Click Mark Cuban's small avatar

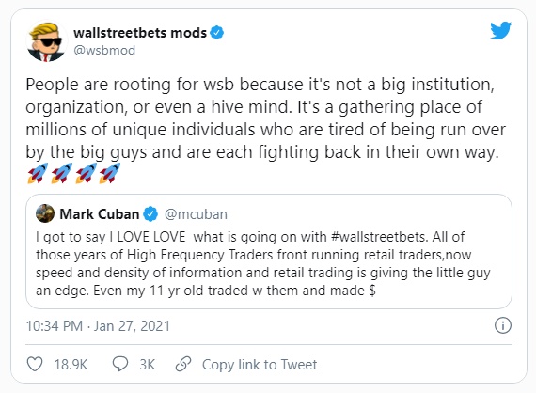tap(45, 213)
